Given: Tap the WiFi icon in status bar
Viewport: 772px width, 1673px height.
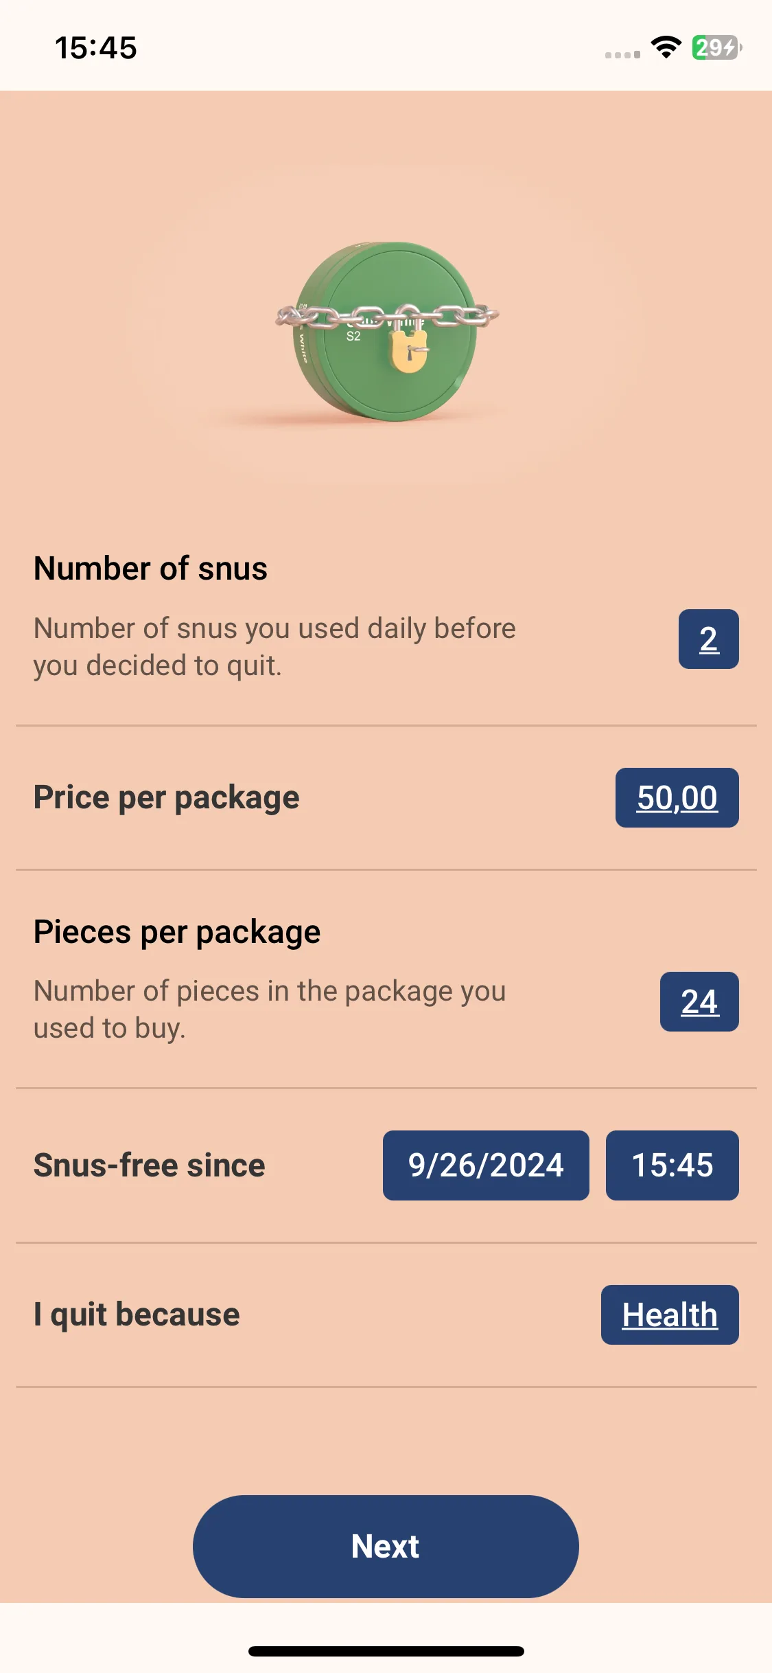Looking at the screenshot, I should click(x=666, y=47).
